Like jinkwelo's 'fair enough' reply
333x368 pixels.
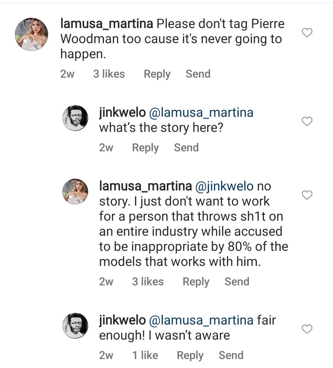pyautogui.click(x=307, y=329)
